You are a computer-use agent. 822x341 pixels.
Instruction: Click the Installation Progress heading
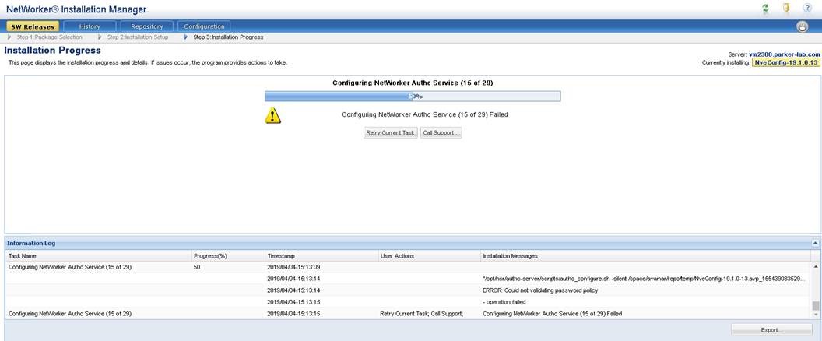point(52,51)
